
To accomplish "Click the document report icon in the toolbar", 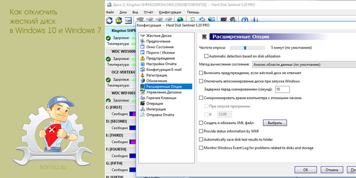I will pos(192,20).
